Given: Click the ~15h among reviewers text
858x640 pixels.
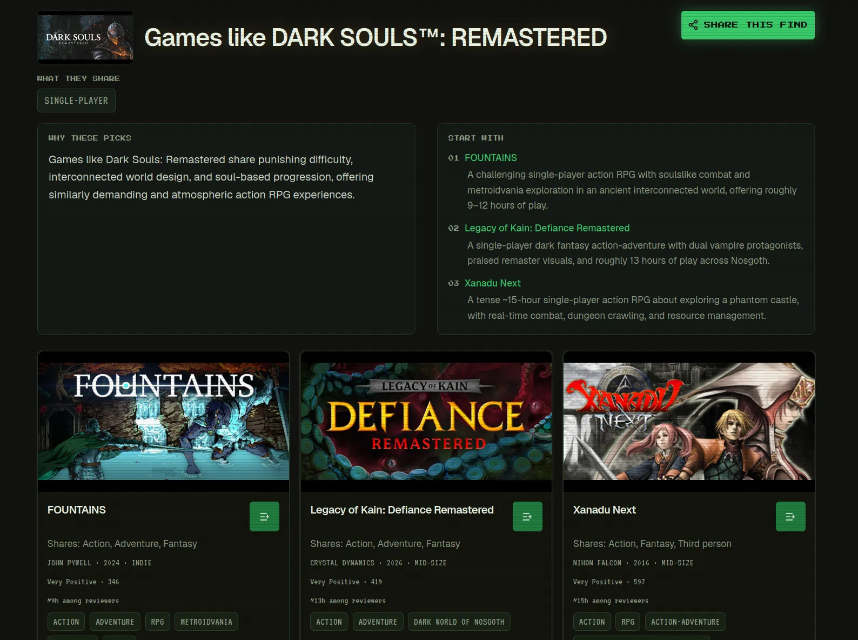Looking at the screenshot, I should (611, 601).
